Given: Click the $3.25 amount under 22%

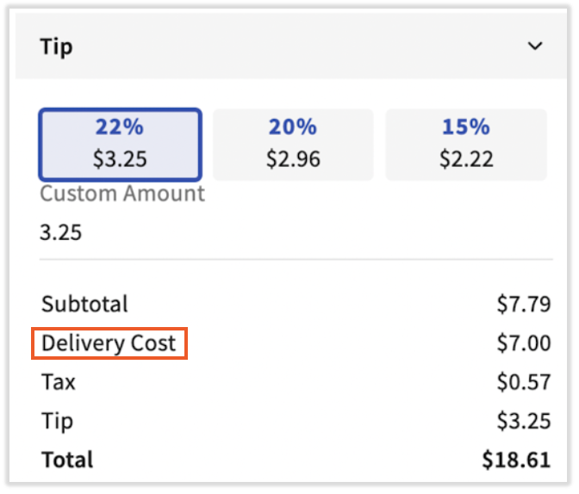Looking at the screenshot, I should click(121, 158).
